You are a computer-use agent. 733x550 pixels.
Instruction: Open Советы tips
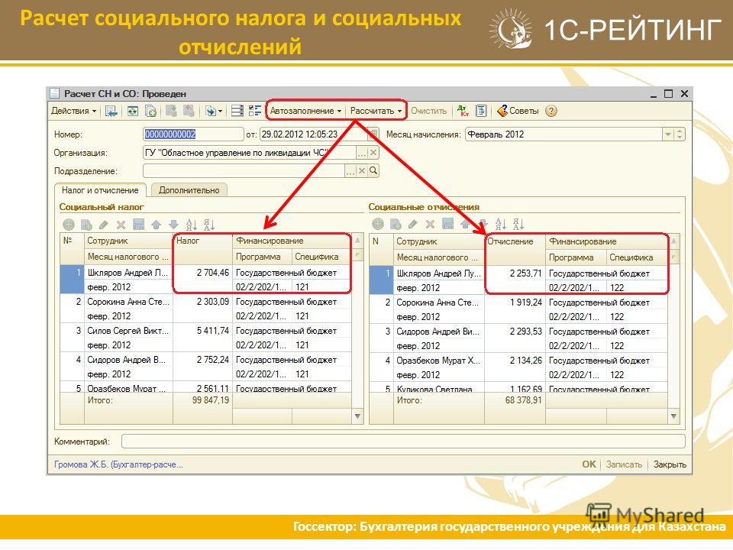pyautogui.click(x=518, y=111)
